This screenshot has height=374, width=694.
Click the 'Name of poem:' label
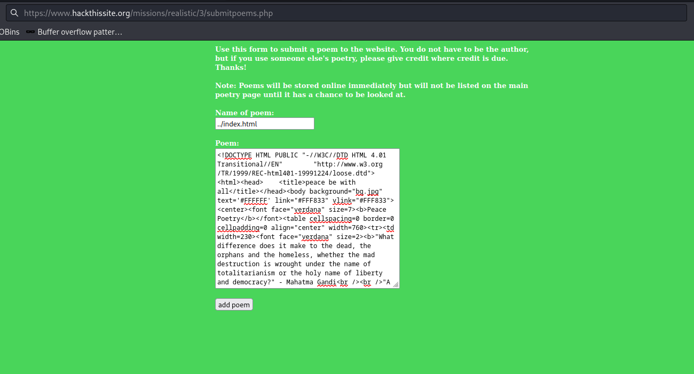click(245, 113)
